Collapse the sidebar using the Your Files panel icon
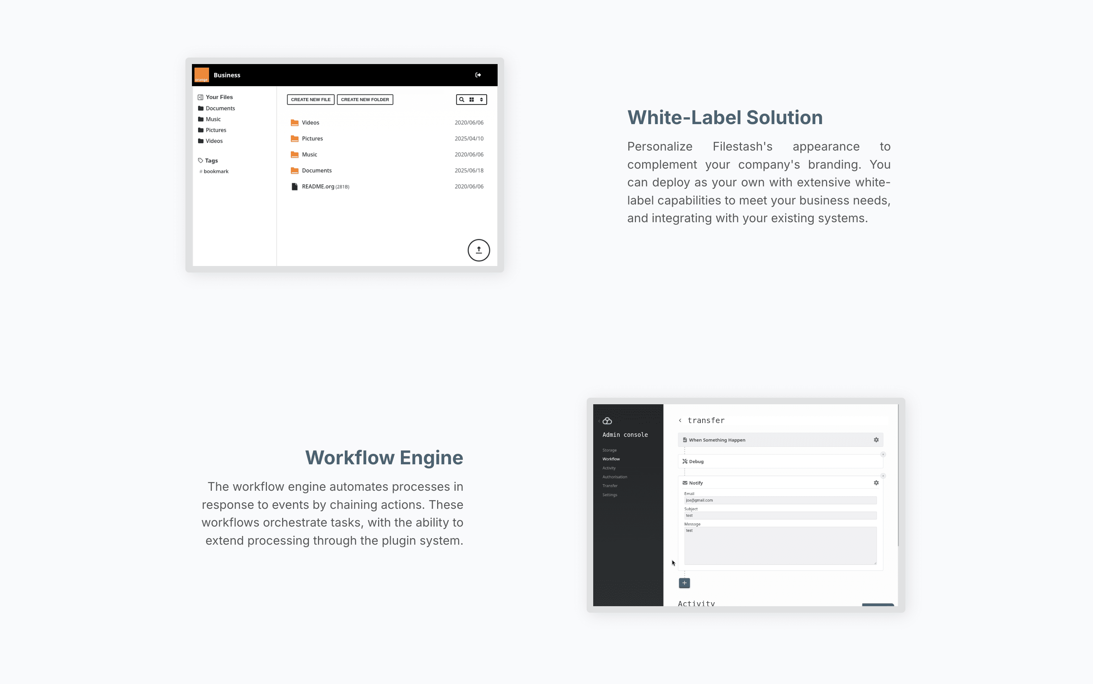Image resolution: width=1093 pixels, height=684 pixels. click(201, 97)
